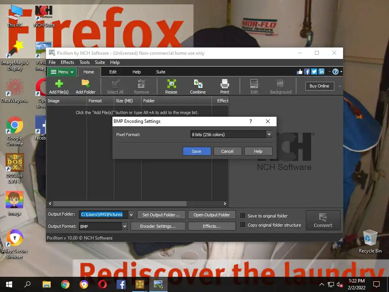Click the Set Output Folder button
Screen dimensions: 389x292
point(161,215)
